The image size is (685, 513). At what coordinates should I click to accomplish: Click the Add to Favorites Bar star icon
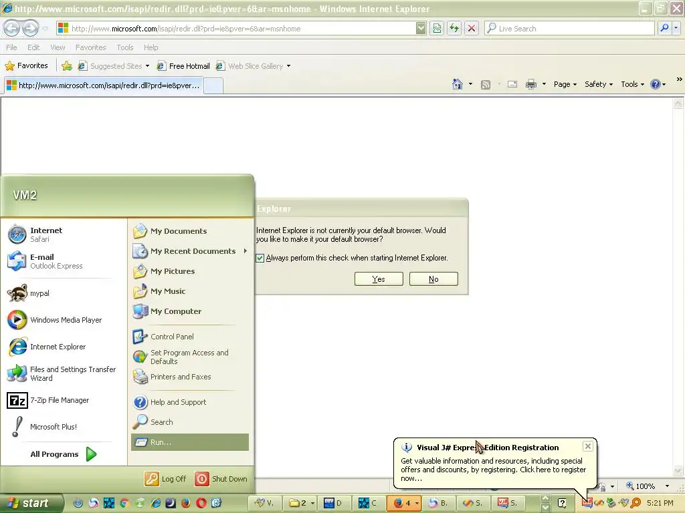pyautogui.click(x=67, y=66)
